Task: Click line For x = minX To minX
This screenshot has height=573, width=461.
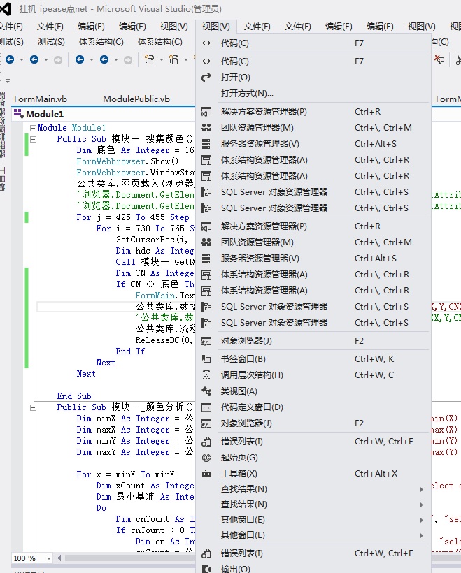Action: (125, 474)
